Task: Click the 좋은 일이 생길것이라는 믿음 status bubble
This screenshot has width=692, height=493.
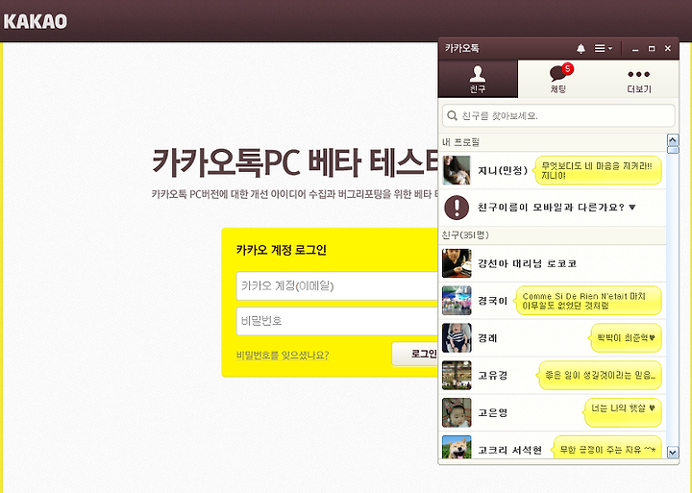Action: click(600, 375)
